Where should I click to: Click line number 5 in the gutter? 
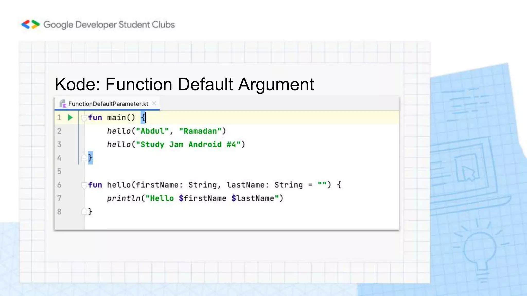coord(59,171)
